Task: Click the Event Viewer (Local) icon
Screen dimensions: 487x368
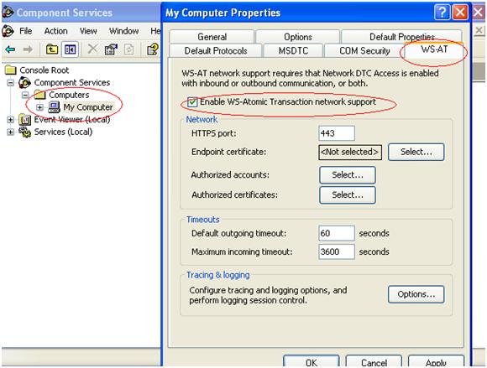Action: click(25, 120)
